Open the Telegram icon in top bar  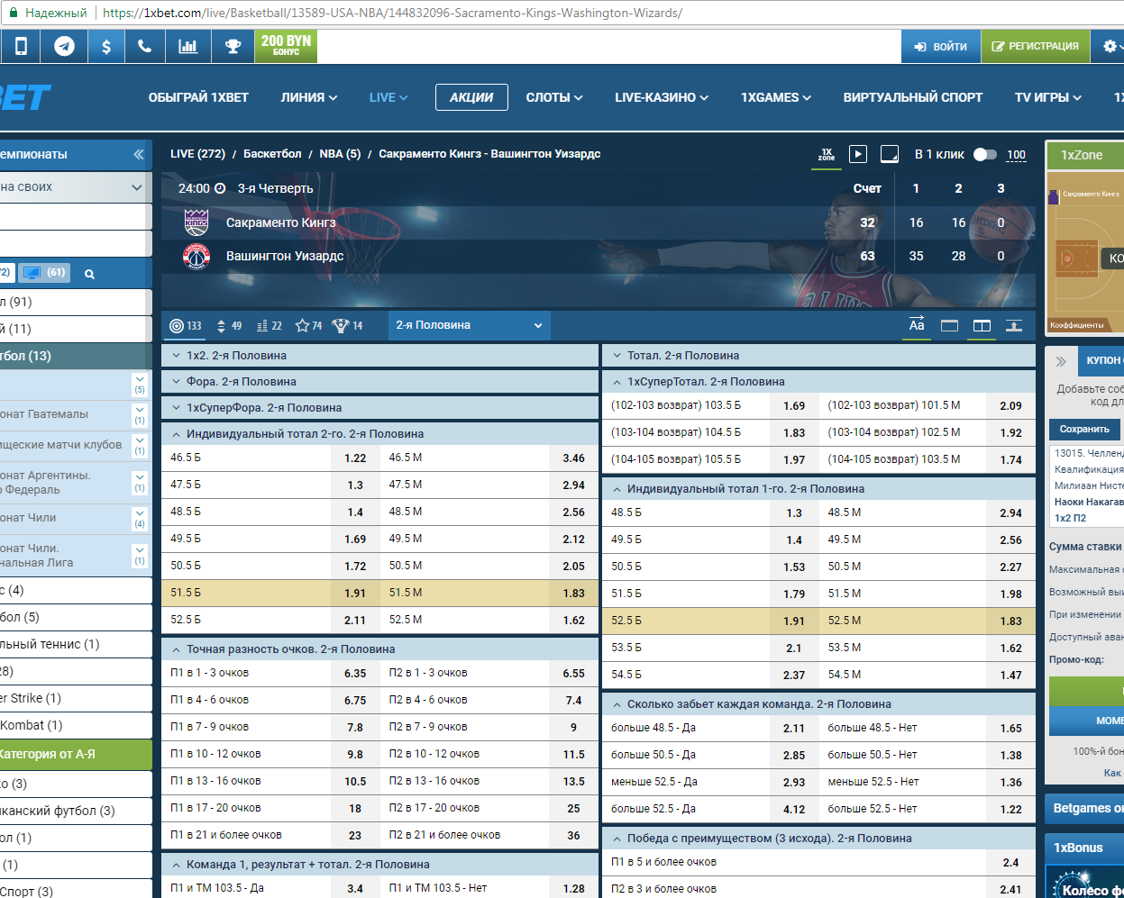[64, 46]
